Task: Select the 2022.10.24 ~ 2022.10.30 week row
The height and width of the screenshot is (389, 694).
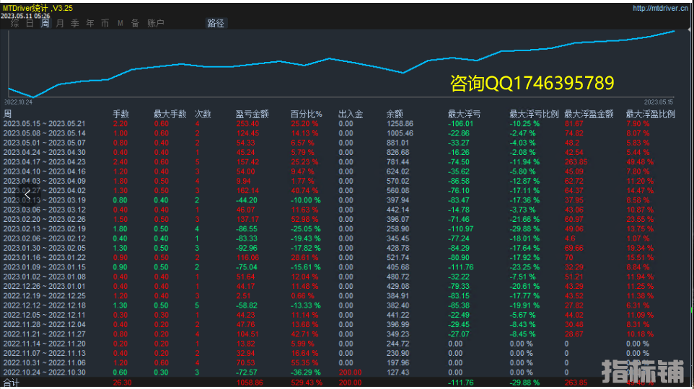Action: point(45,372)
